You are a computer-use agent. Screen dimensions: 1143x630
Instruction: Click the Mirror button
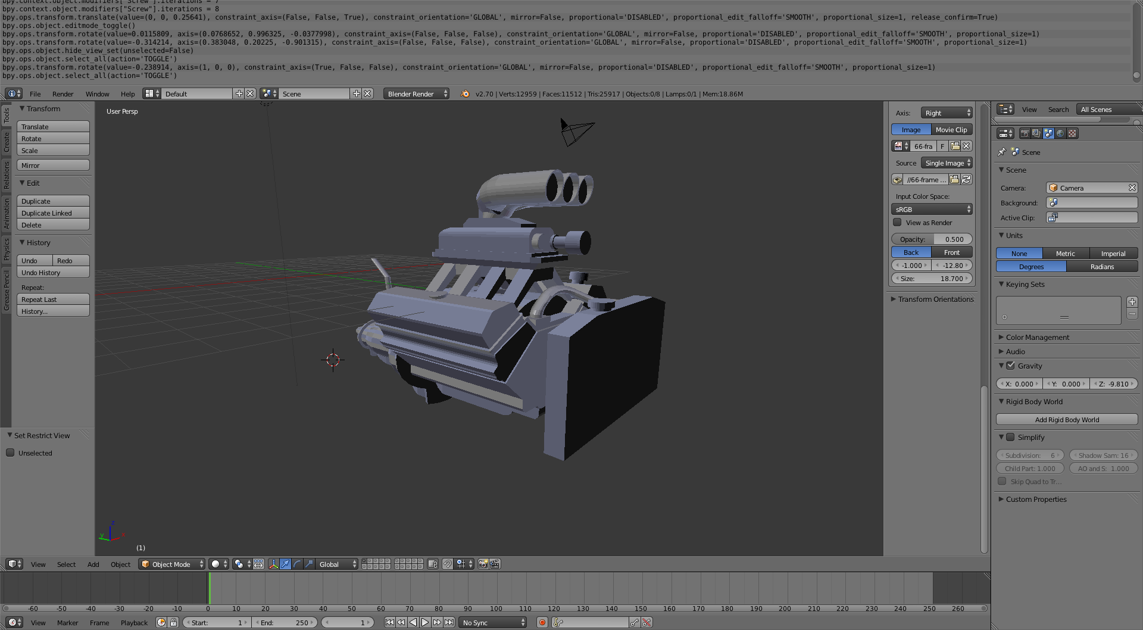click(x=53, y=165)
